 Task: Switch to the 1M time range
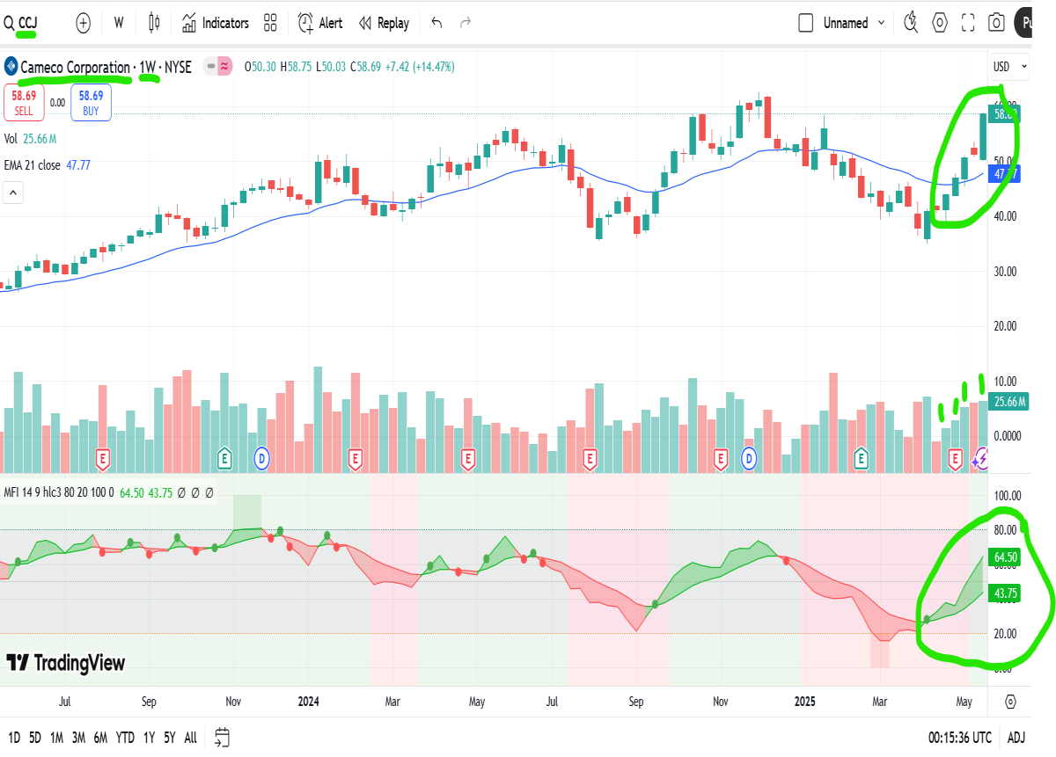pyautogui.click(x=56, y=738)
